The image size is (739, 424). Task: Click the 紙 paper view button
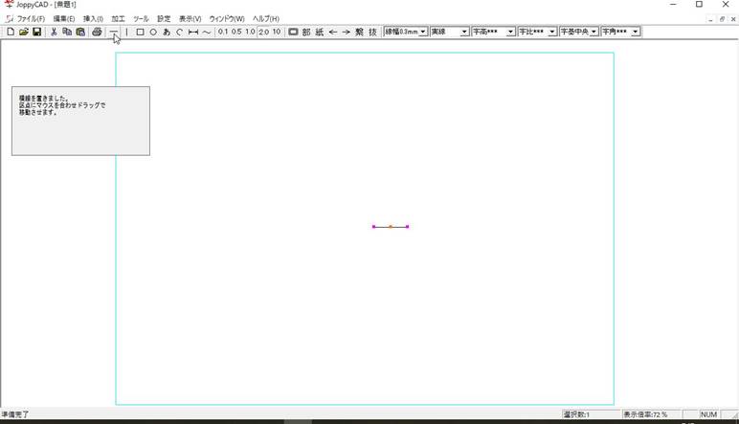pyautogui.click(x=320, y=32)
